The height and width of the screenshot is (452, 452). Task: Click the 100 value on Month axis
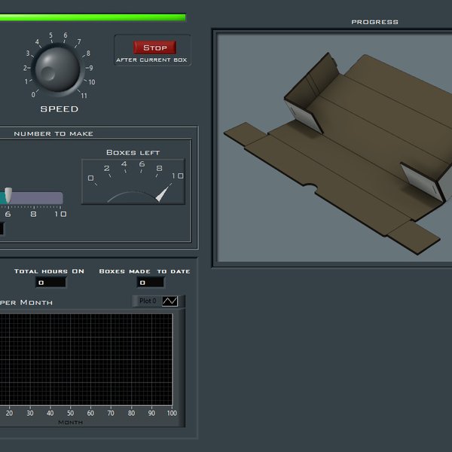click(x=172, y=413)
